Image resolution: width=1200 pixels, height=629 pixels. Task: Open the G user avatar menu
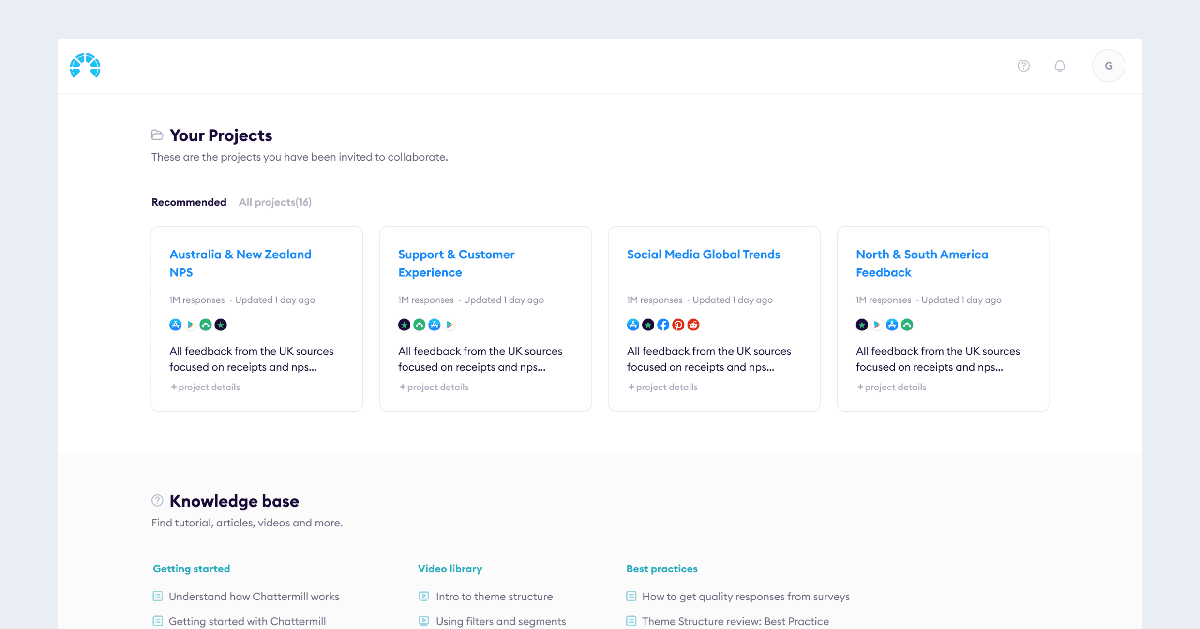(1109, 66)
